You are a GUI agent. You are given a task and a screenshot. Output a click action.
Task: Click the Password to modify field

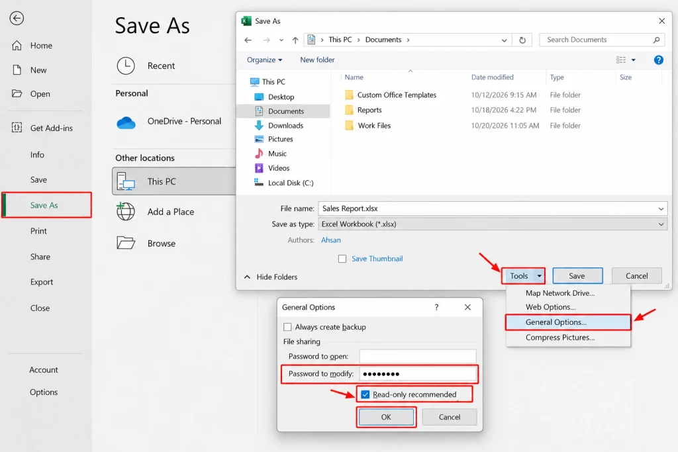pyautogui.click(x=418, y=374)
